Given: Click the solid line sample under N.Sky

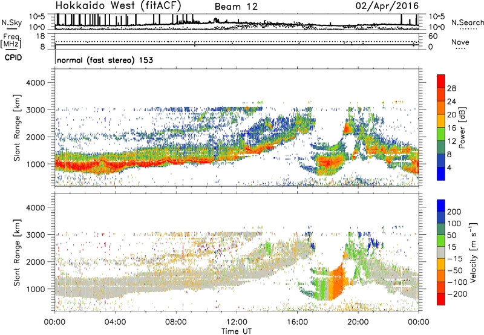Looking at the screenshot, I should [x=11, y=29].
